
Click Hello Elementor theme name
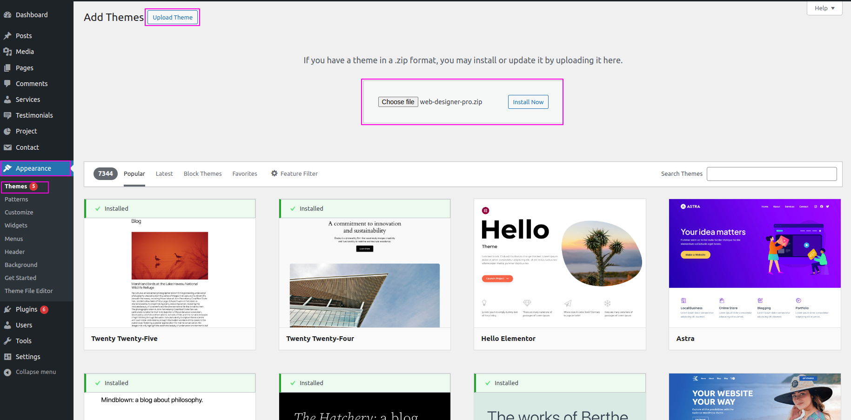click(x=509, y=339)
